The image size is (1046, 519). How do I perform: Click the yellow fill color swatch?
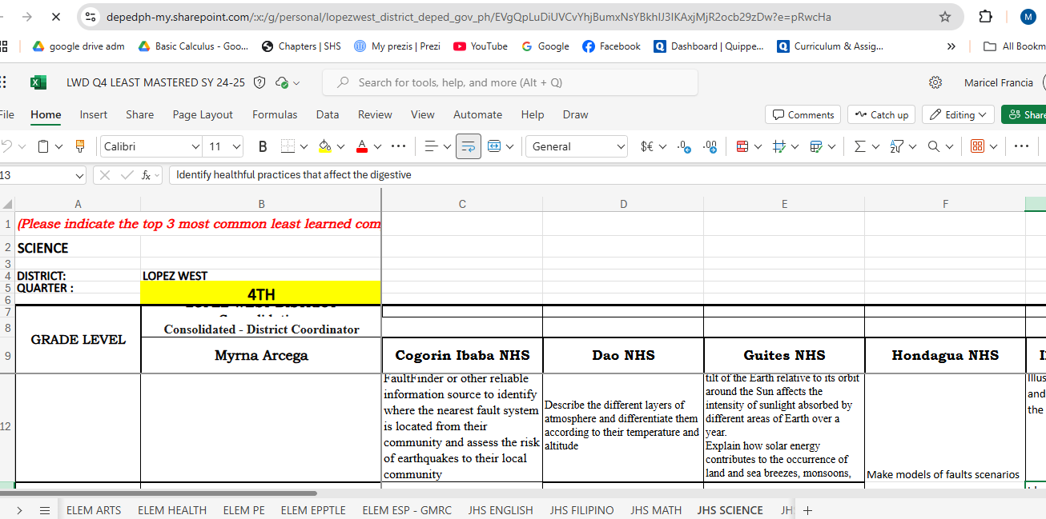324,146
